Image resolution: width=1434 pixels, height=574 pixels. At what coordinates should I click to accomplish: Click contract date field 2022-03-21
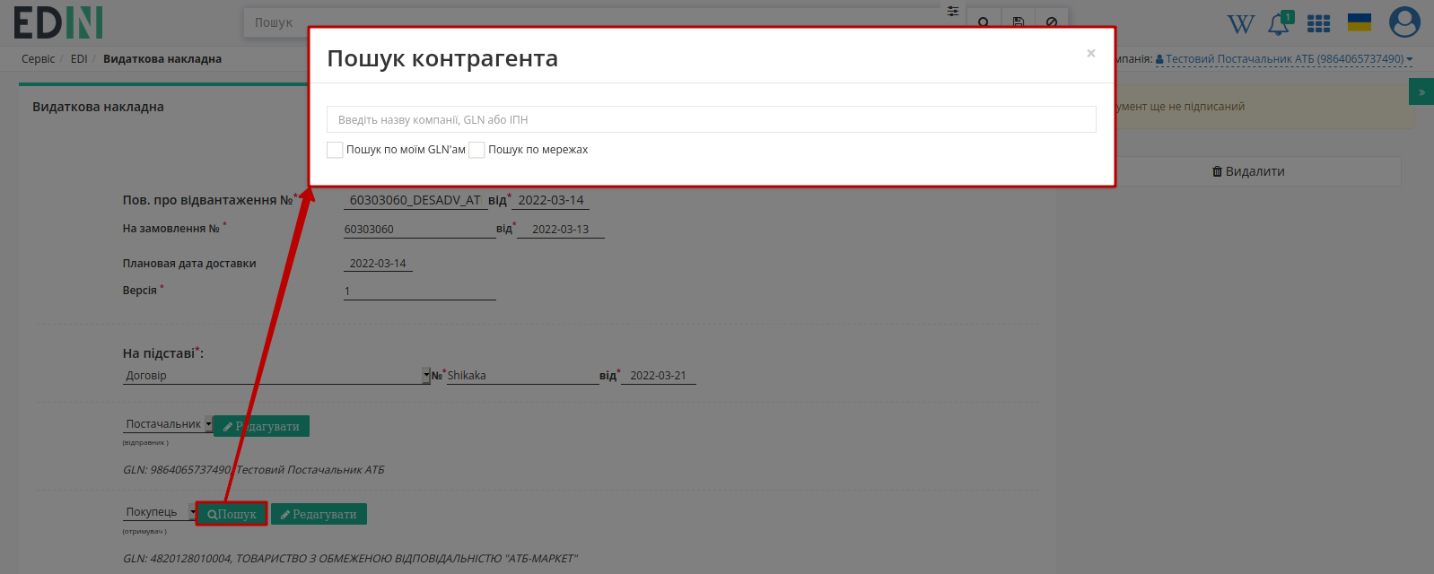coord(658,376)
